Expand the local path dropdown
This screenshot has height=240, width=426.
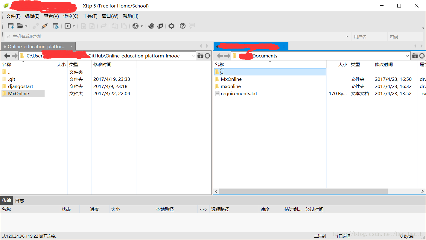point(193,56)
